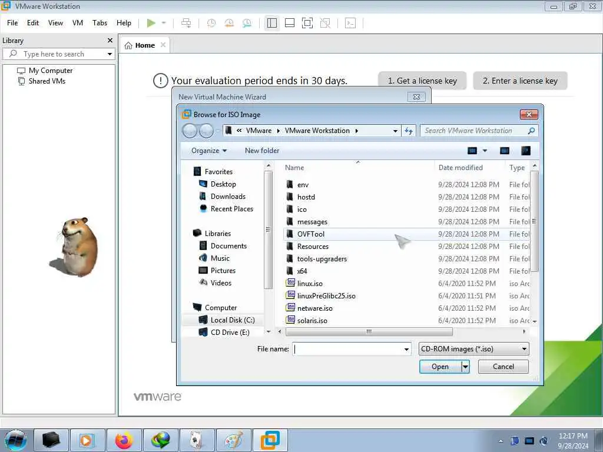Open the Help menu
The height and width of the screenshot is (452, 603).
coord(124,23)
